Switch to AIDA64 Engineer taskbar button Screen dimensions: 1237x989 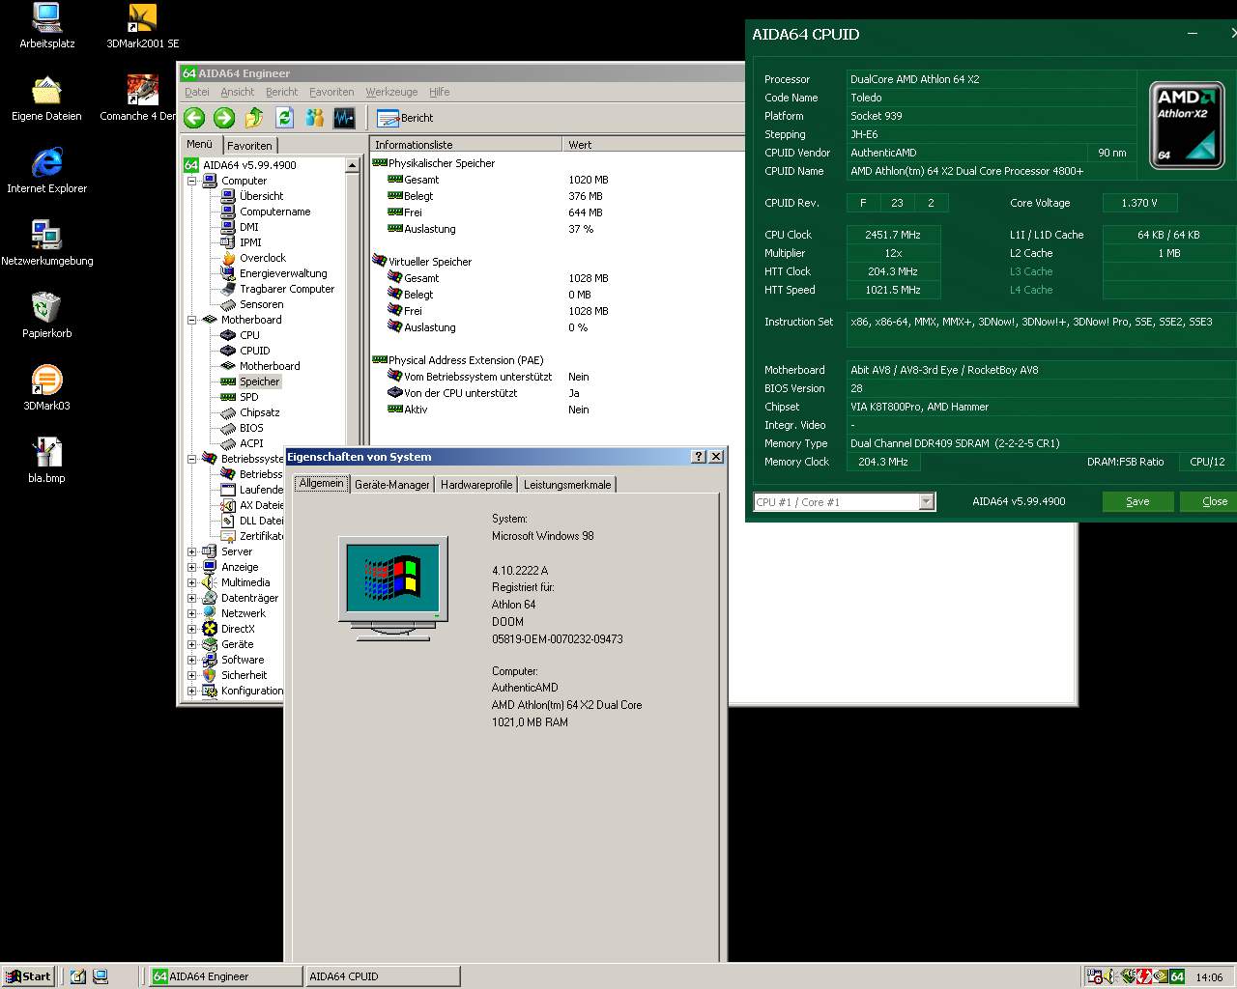pyautogui.click(x=225, y=976)
